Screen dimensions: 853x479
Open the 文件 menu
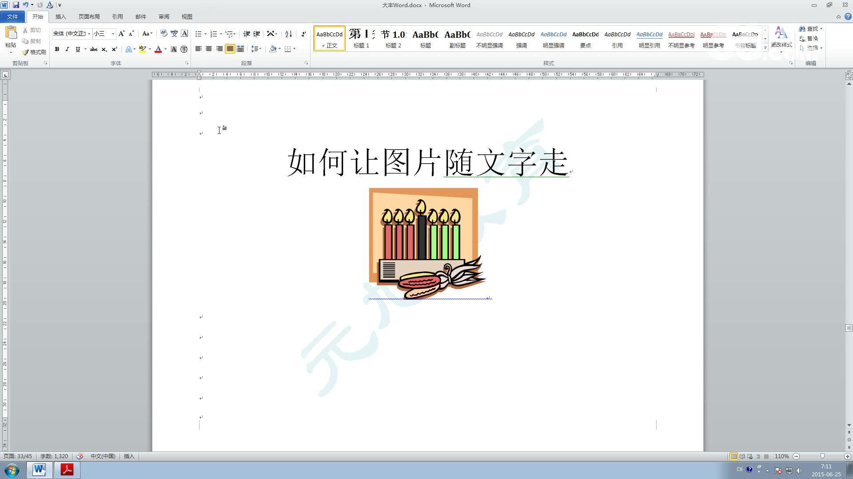point(12,16)
